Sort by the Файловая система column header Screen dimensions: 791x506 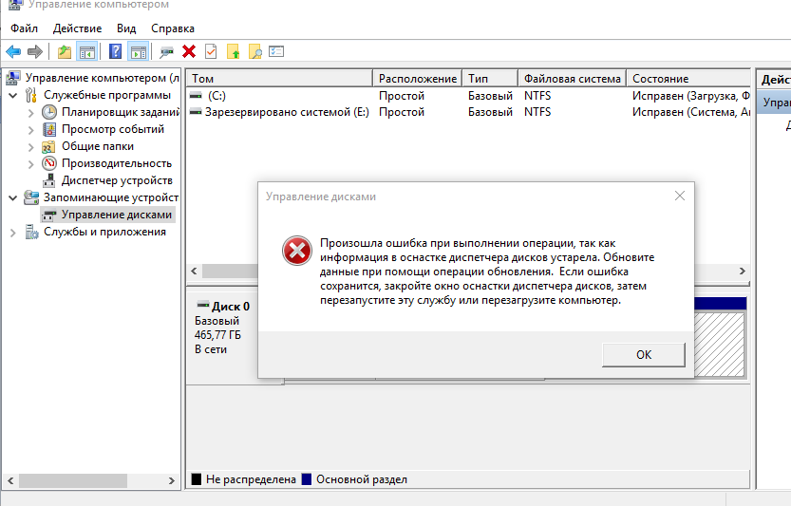click(572, 79)
